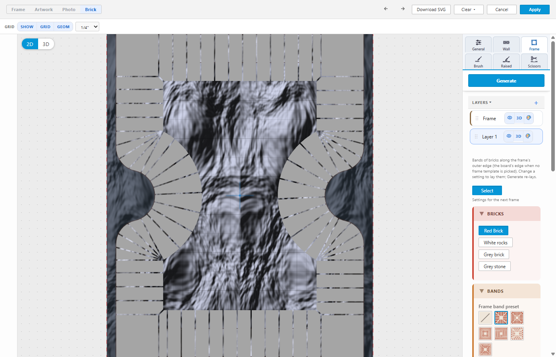Choose the White rocks brick type

(496, 243)
